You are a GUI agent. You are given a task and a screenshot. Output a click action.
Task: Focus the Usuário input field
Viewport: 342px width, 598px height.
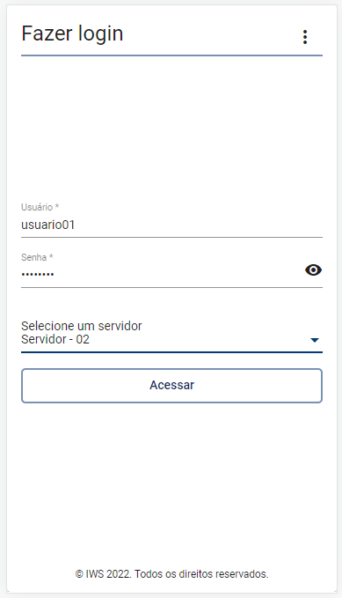tap(171, 225)
